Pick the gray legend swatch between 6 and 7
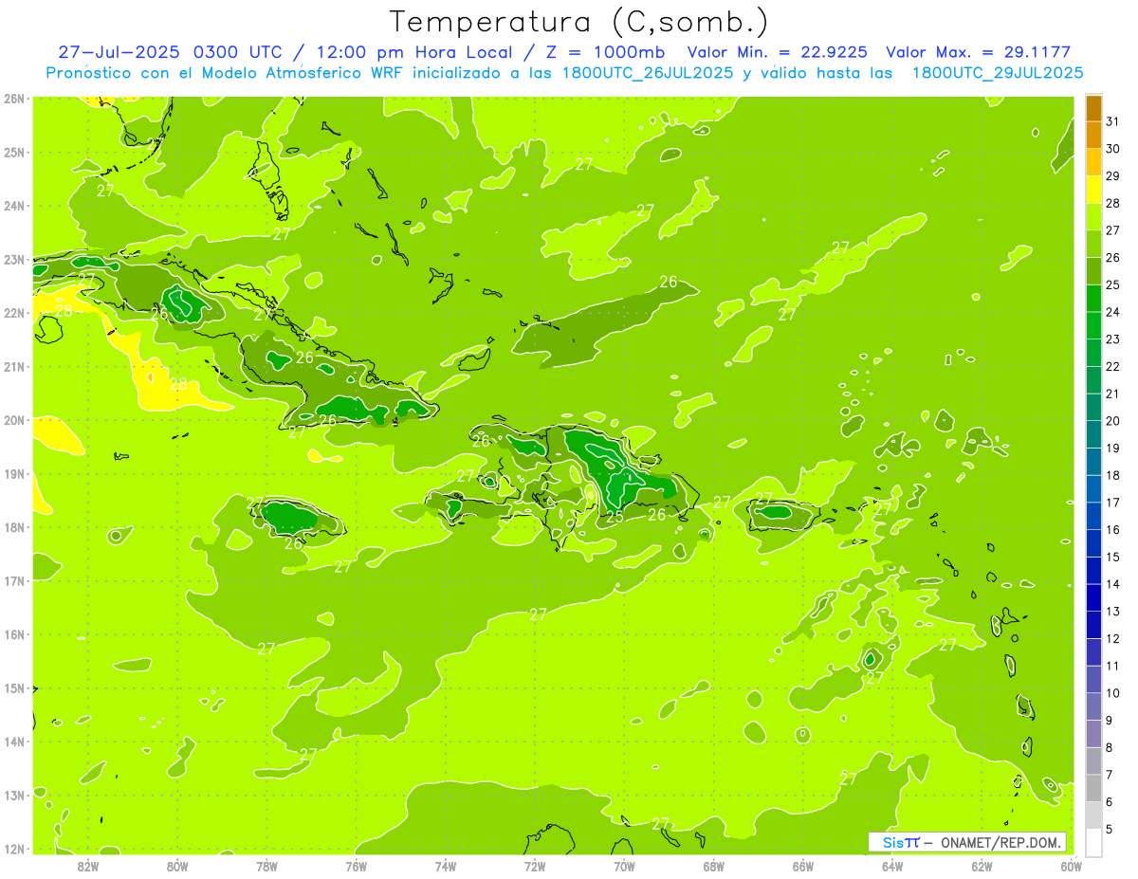 coord(1093,788)
